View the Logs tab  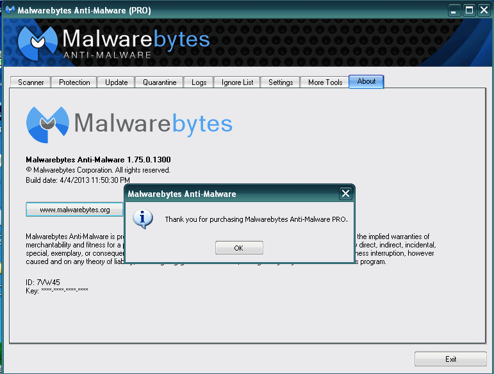coord(199,82)
